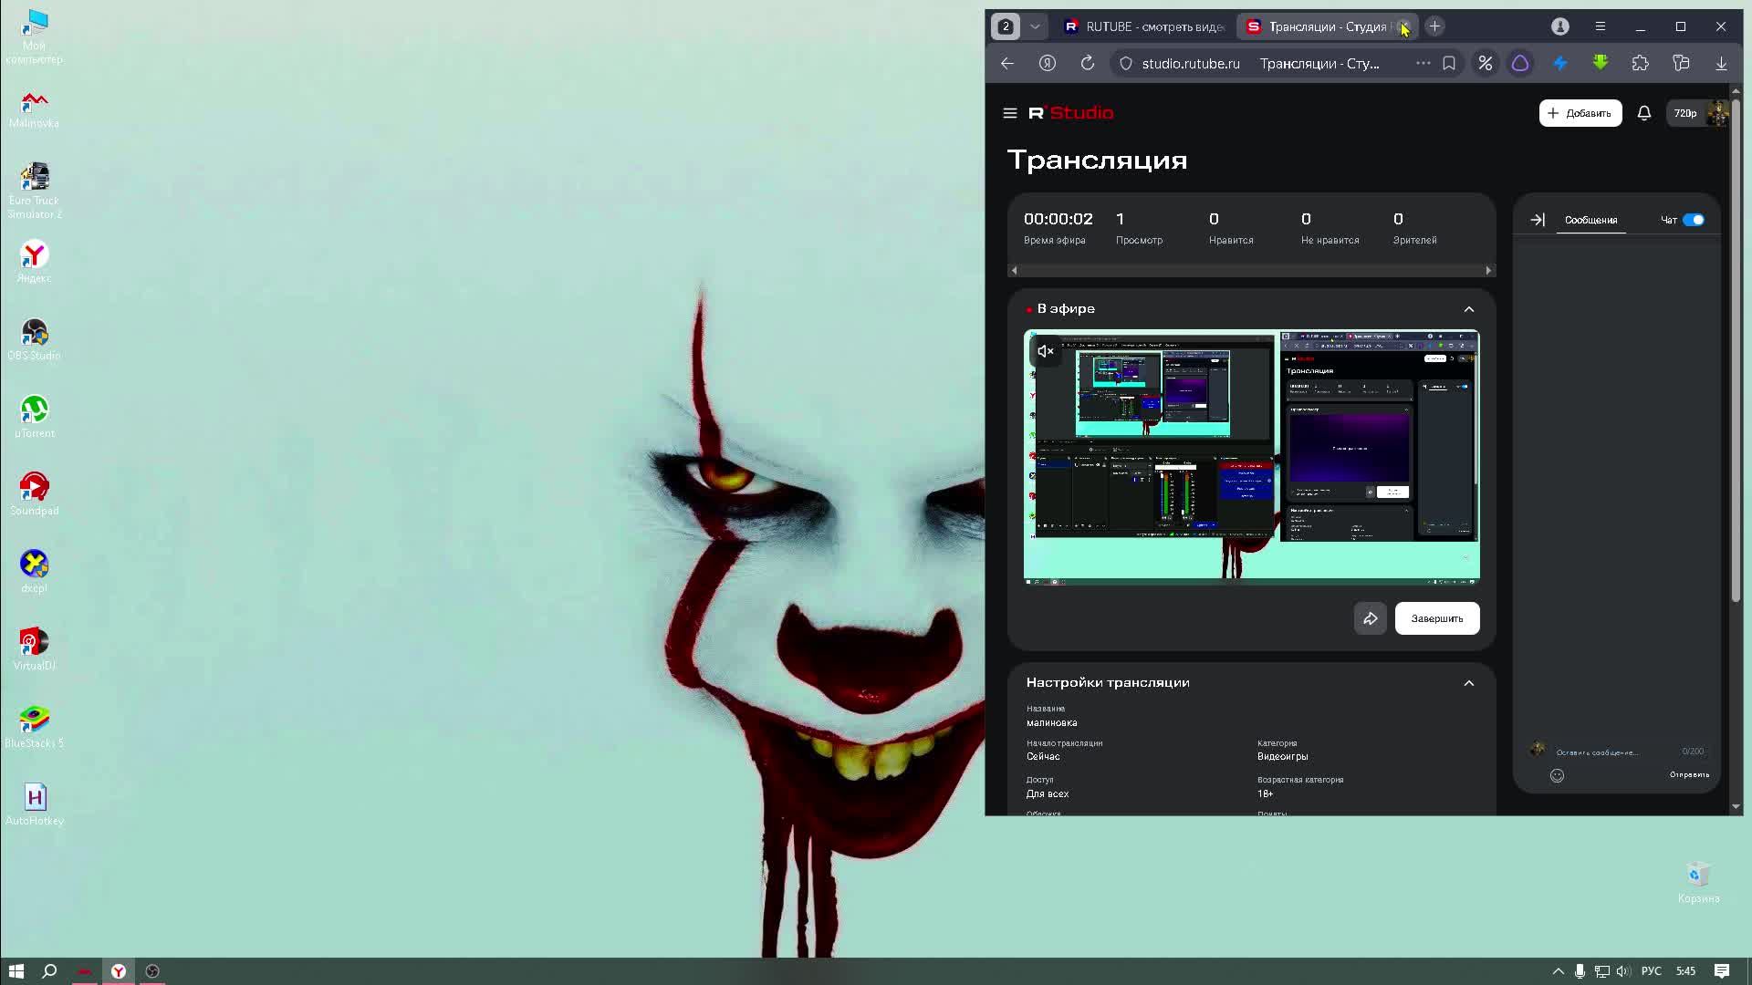The width and height of the screenshot is (1752, 985).
Task: Open Euro Truck Simulator 2 shortcut
Action: pyautogui.click(x=35, y=191)
